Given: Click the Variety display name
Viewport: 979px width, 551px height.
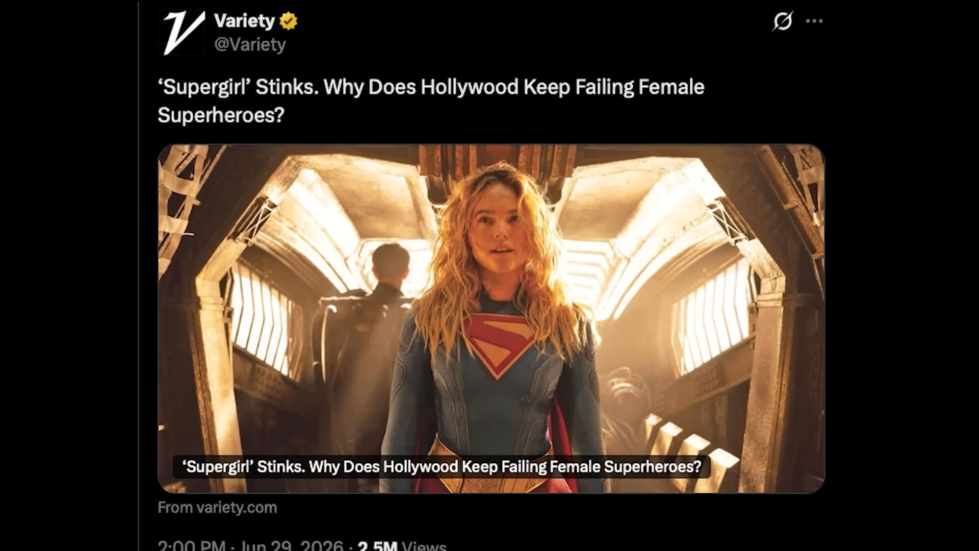Looking at the screenshot, I should pos(244,21).
